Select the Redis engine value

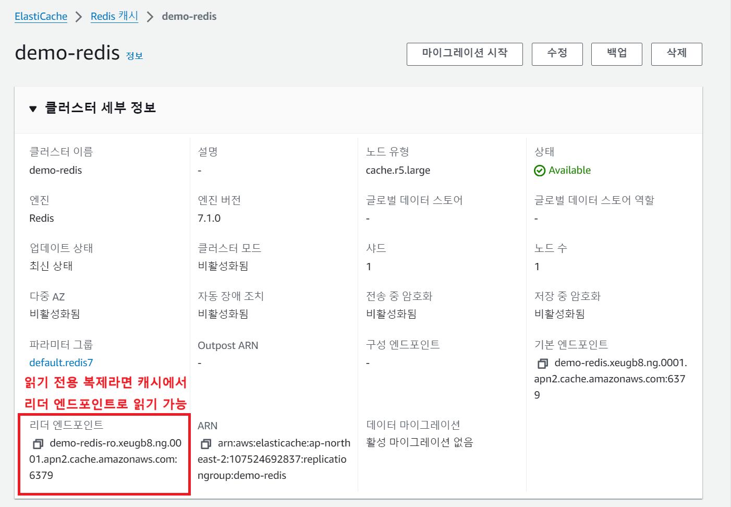click(x=42, y=218)
